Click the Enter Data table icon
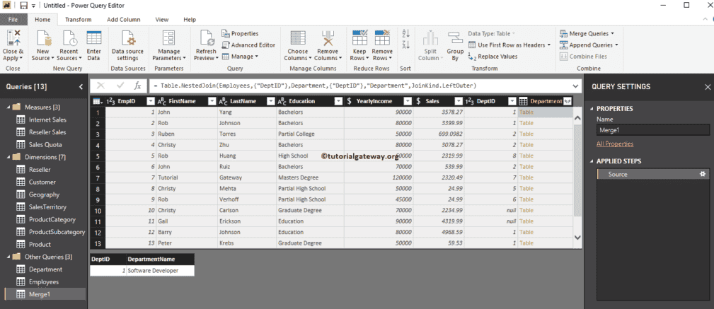Screen dimensions: 714x309 [94, 37]
